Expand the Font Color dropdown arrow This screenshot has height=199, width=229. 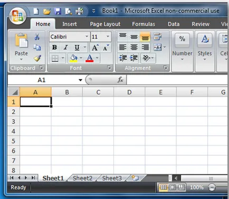[97, 58]
